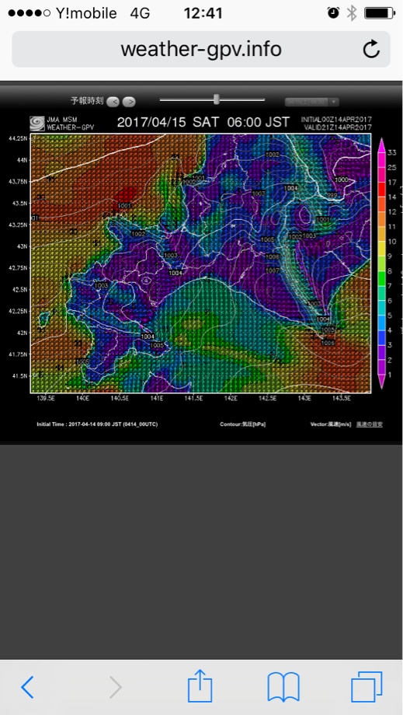Tap the green 7 m/s legend color
403x715 pixels.
[381, 278]
